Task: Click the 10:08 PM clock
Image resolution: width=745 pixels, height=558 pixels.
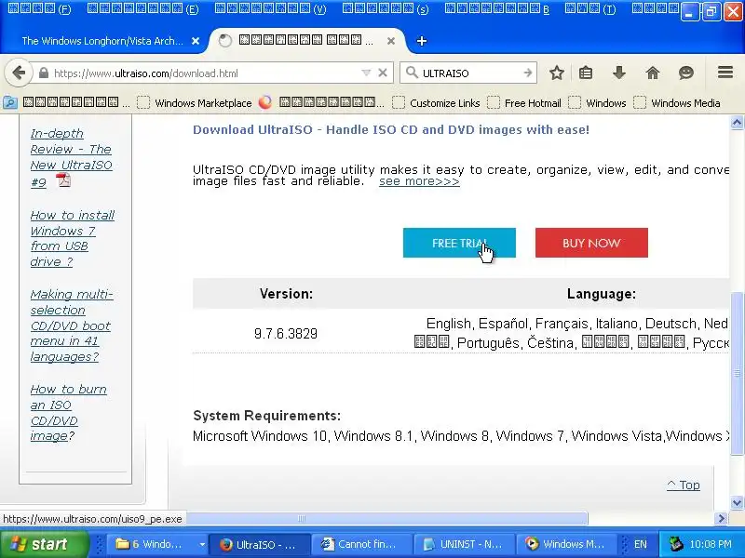Action: 711,544
